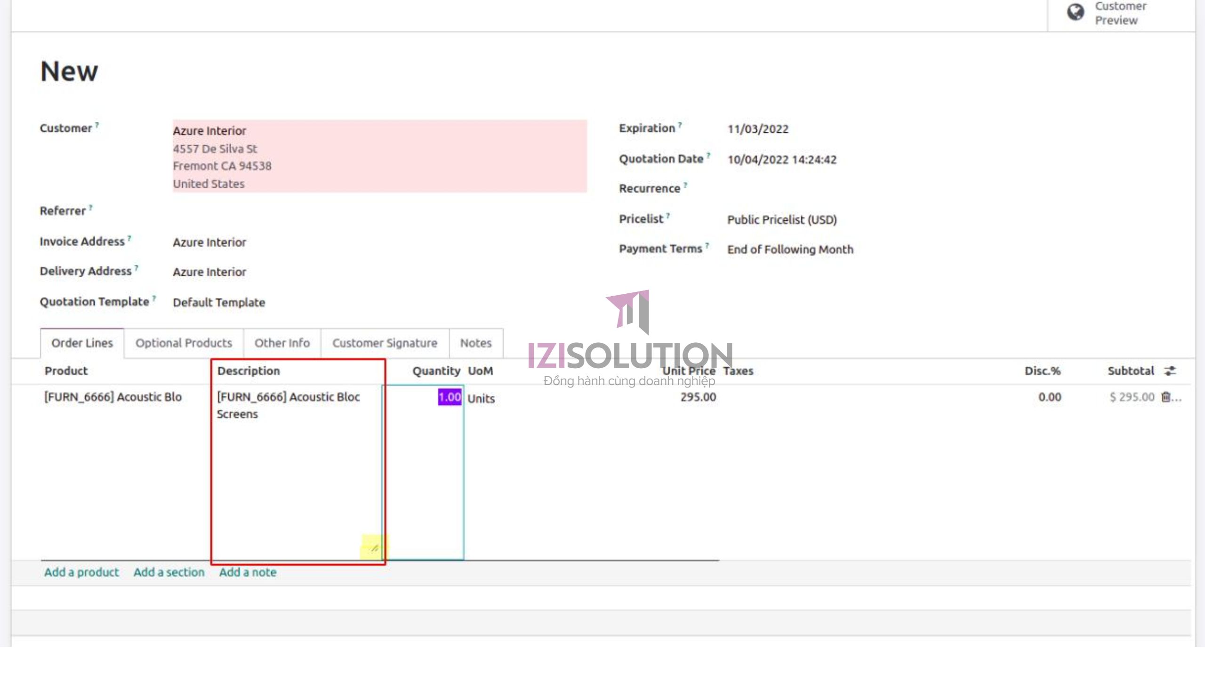Click the Add a product link
The height and width of the screenshot is (678, 1205).
[x=81, y=572]
